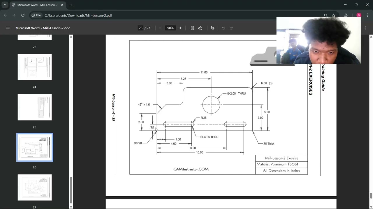Open page 25 thumbnail
This screenshot has width=373, height=209.
35,107
